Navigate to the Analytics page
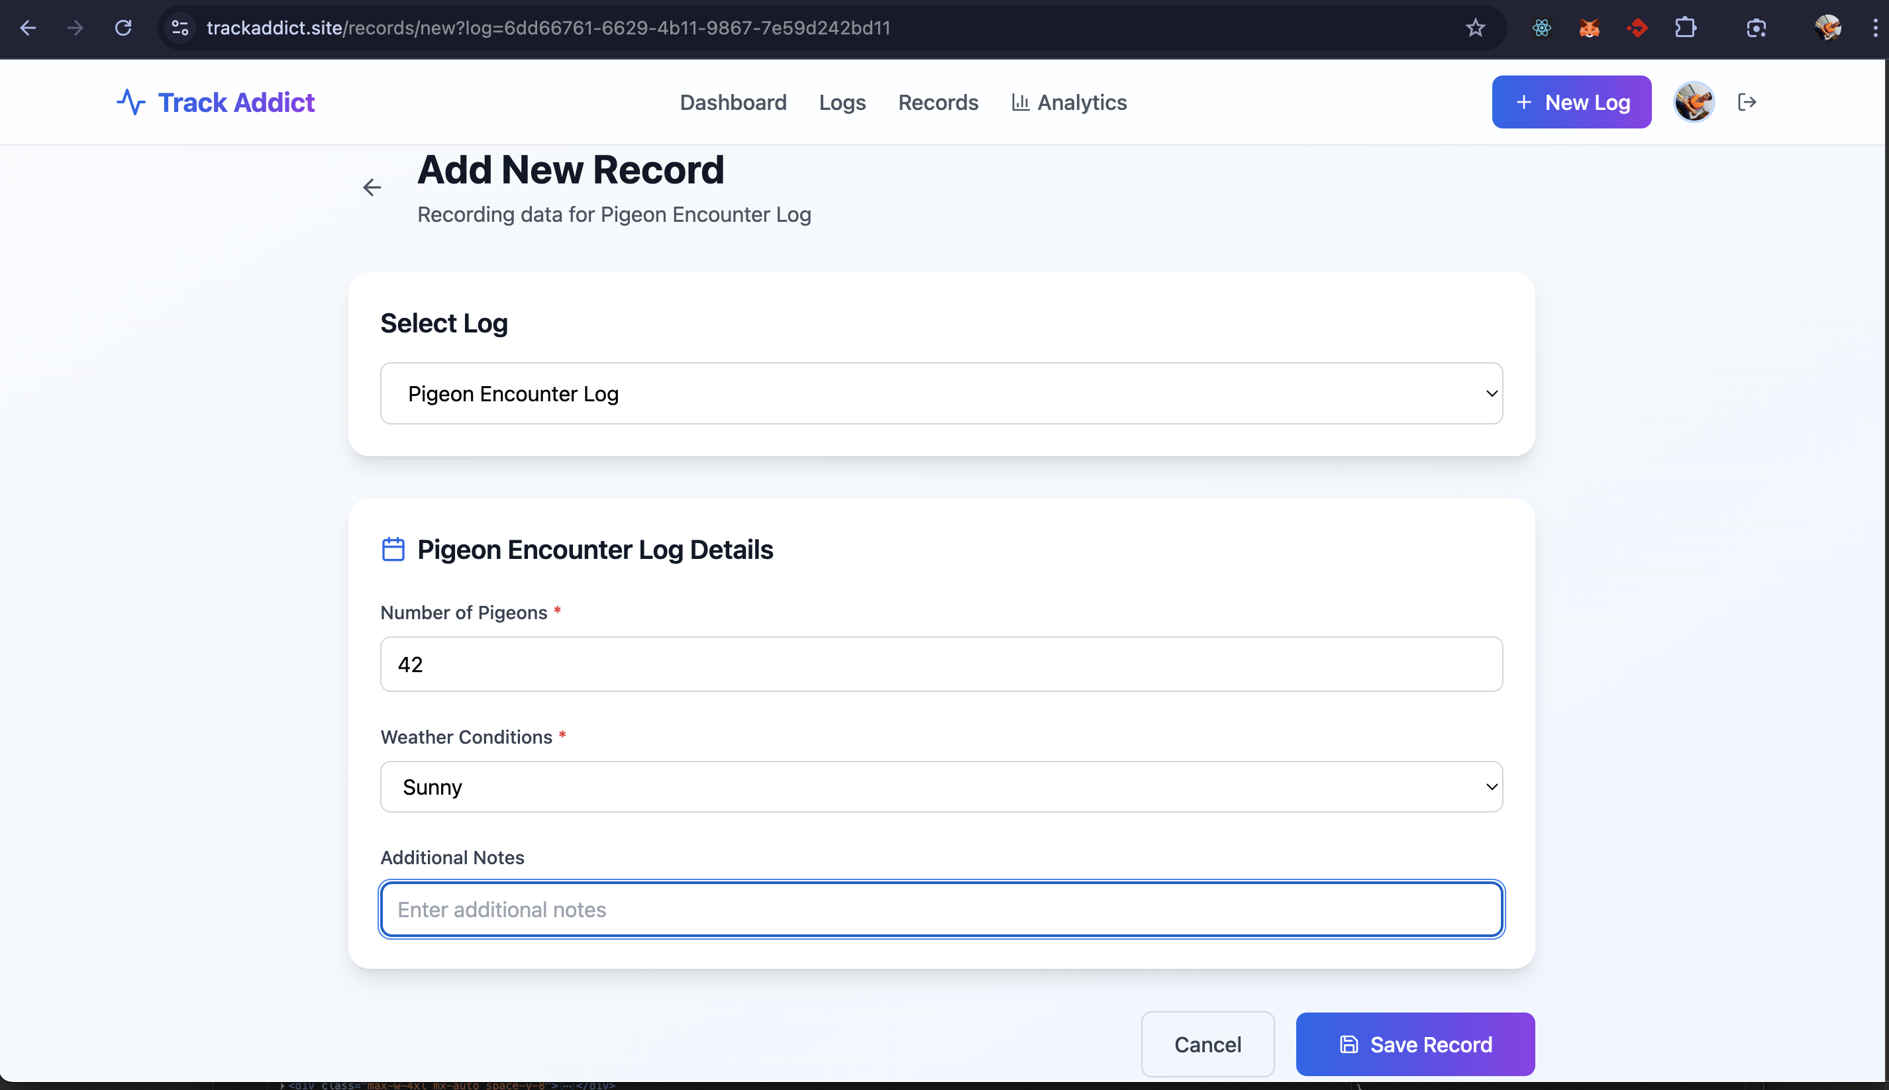 1068,103
